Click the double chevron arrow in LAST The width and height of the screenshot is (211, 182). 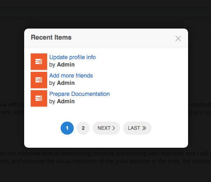tap(144, 128)
